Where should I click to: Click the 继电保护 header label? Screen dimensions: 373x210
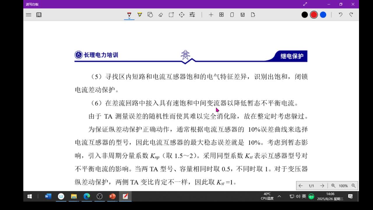(x=292, y=56)
